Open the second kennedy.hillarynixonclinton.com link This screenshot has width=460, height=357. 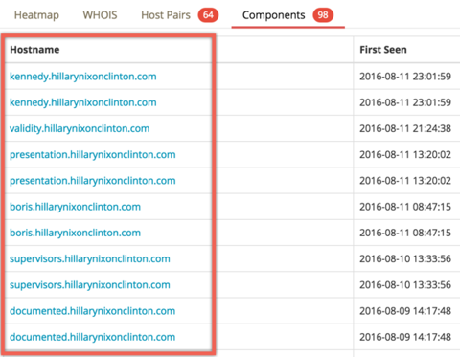click(83, 102)
